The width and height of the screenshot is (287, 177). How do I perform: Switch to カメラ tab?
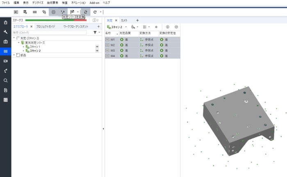coord(124,20)
